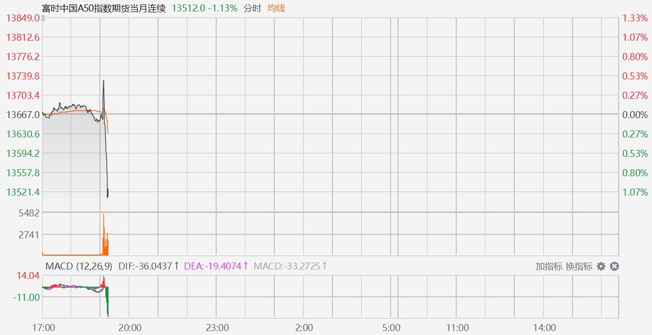Click the magenta DEA value label
The image size is (652, 335).
[x=216, y=267]
